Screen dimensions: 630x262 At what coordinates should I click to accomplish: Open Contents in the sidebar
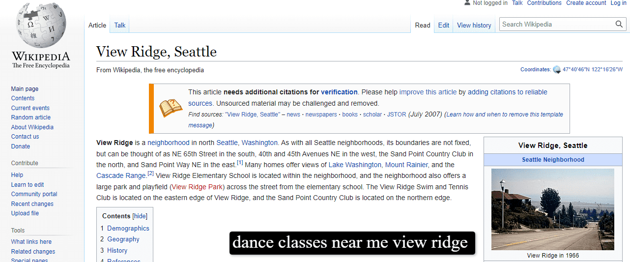(x=23, y=98)
